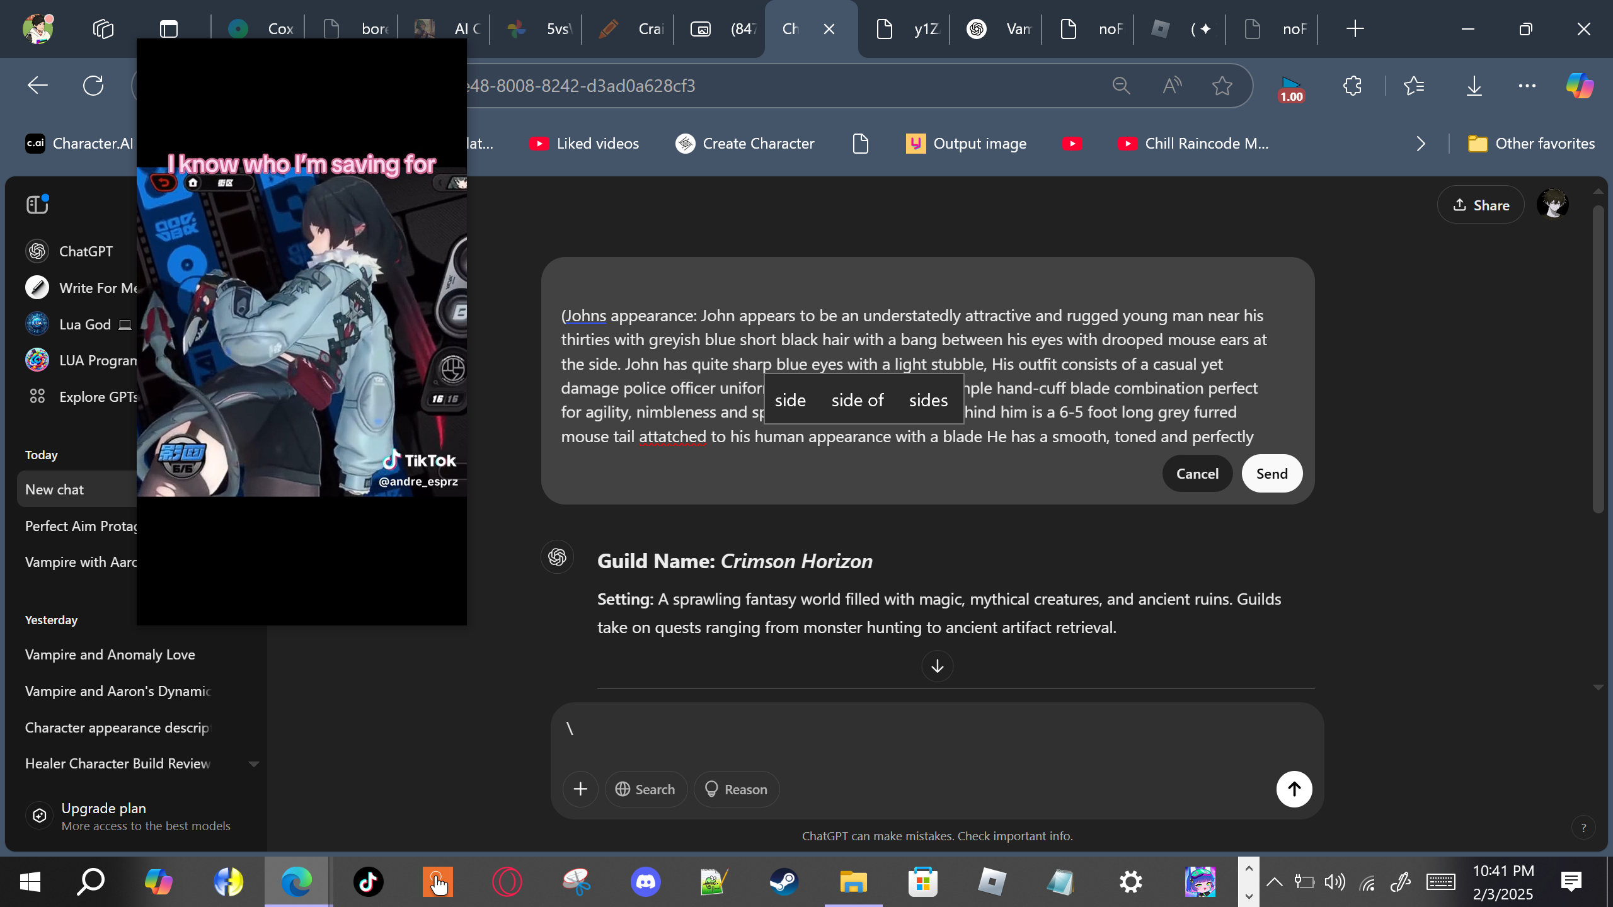The height and width of the screenshot is (907, 1613).
Task: Share the conversation with Share button
Action: [1481, 205]
